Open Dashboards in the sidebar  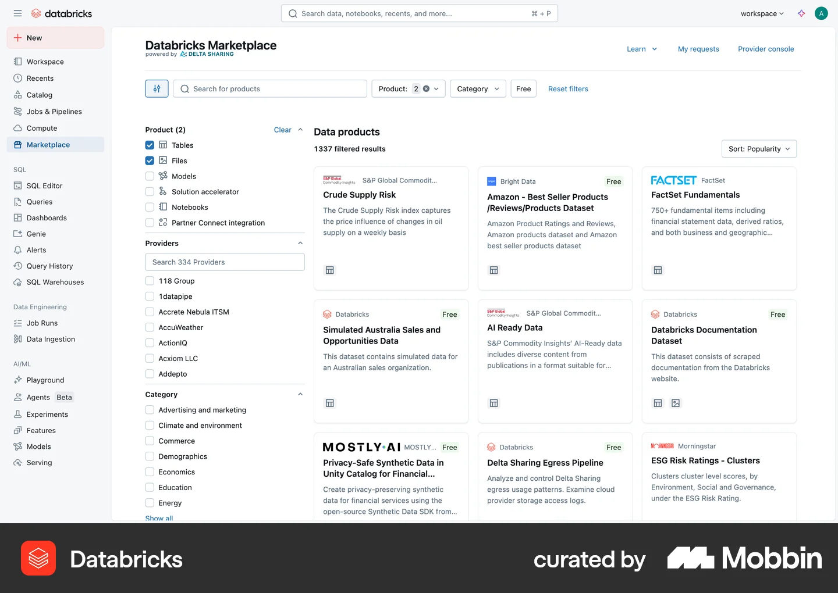pyautogui.click(x=56, y=218)
